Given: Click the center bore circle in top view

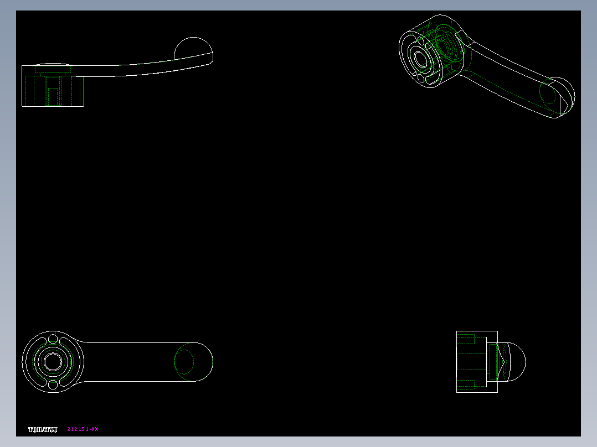Looking at the screenshot, I should (53, 362).
